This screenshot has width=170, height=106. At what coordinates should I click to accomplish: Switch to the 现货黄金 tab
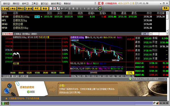[26, 34]
